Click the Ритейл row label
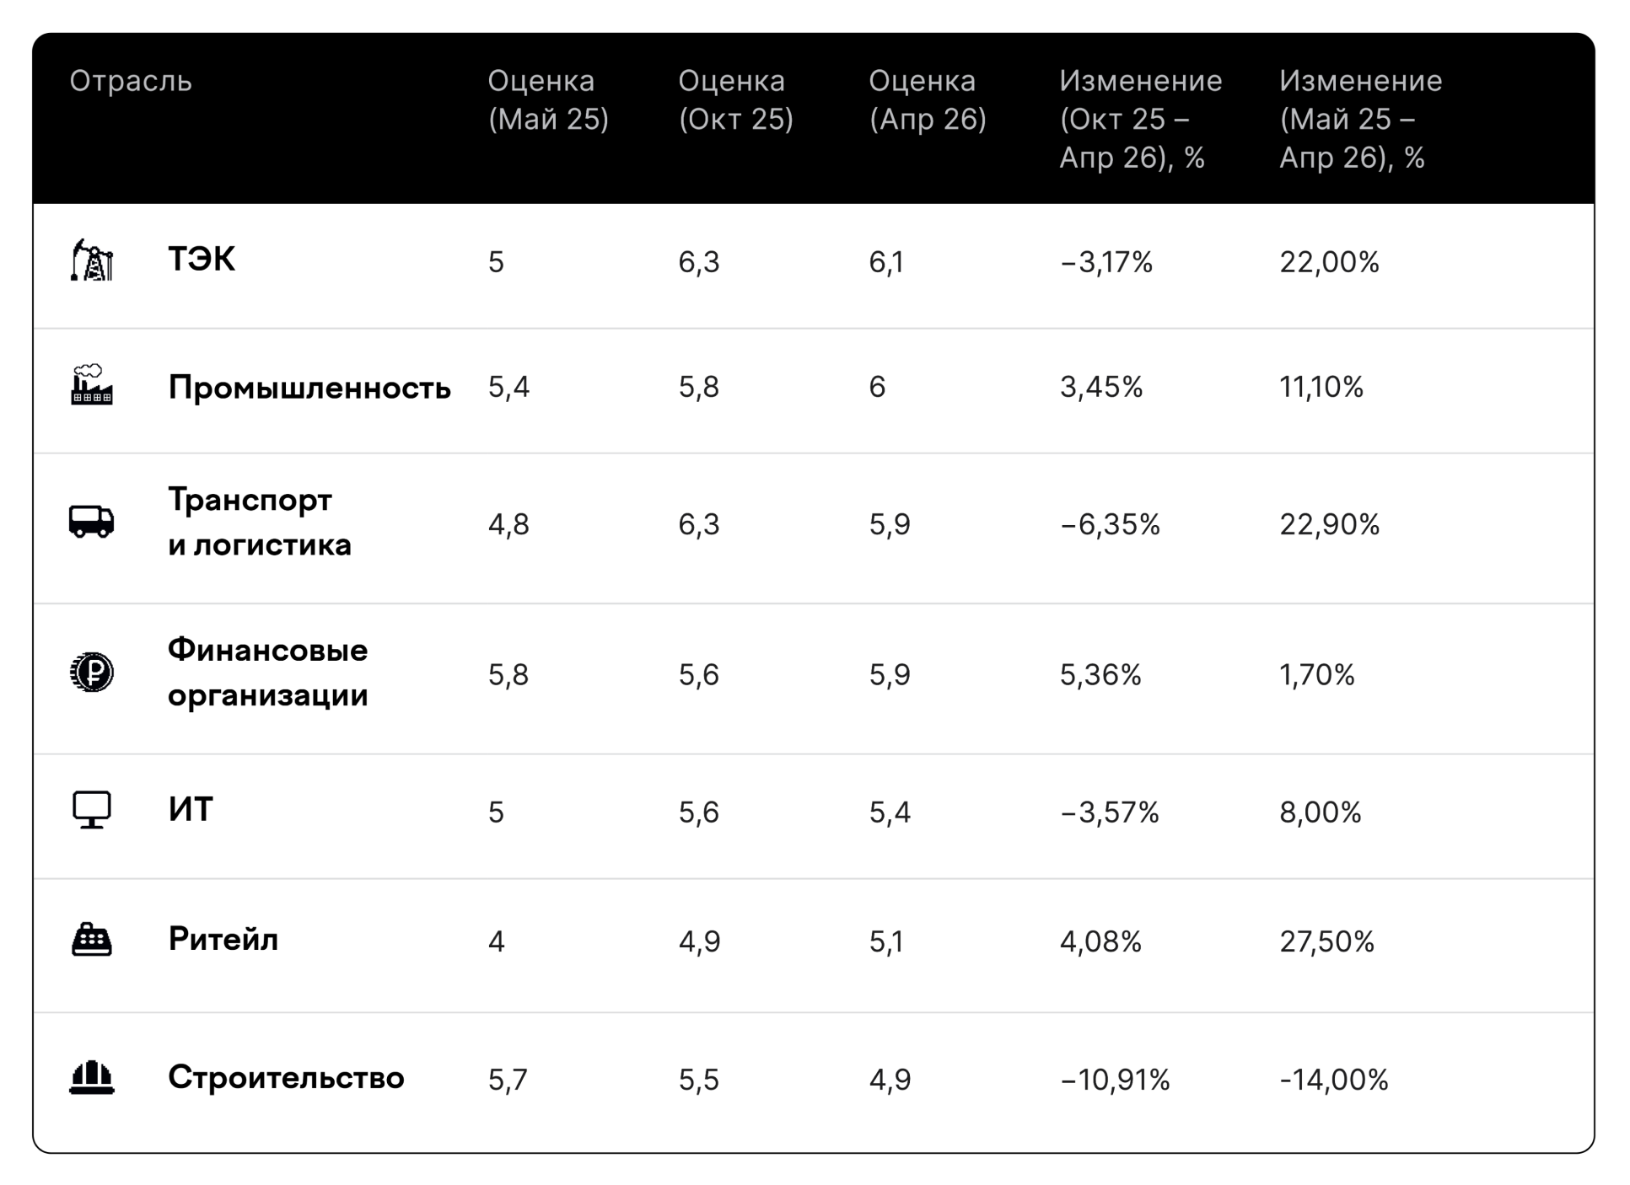 coord(223,940)
